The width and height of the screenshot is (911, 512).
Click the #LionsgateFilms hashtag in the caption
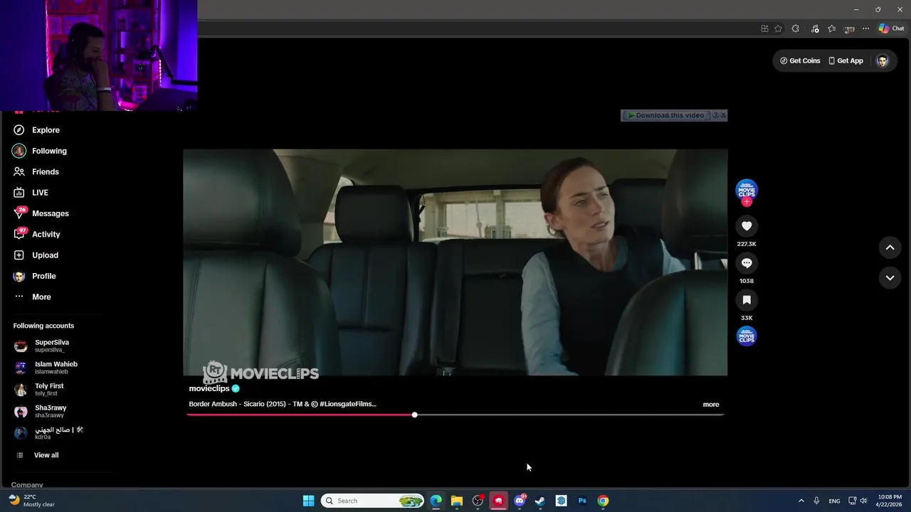point(348,404)
